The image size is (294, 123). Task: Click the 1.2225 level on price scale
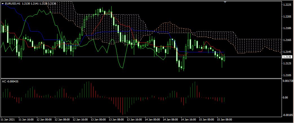(x=288, y=5)
